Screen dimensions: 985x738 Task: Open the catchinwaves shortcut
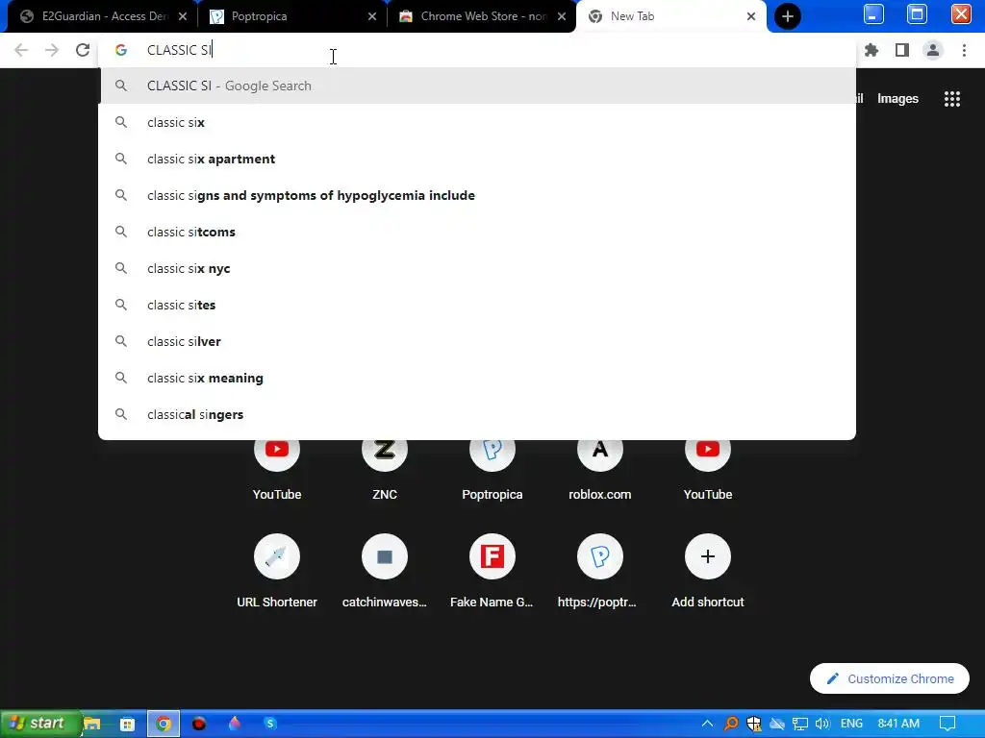(385, 571)
